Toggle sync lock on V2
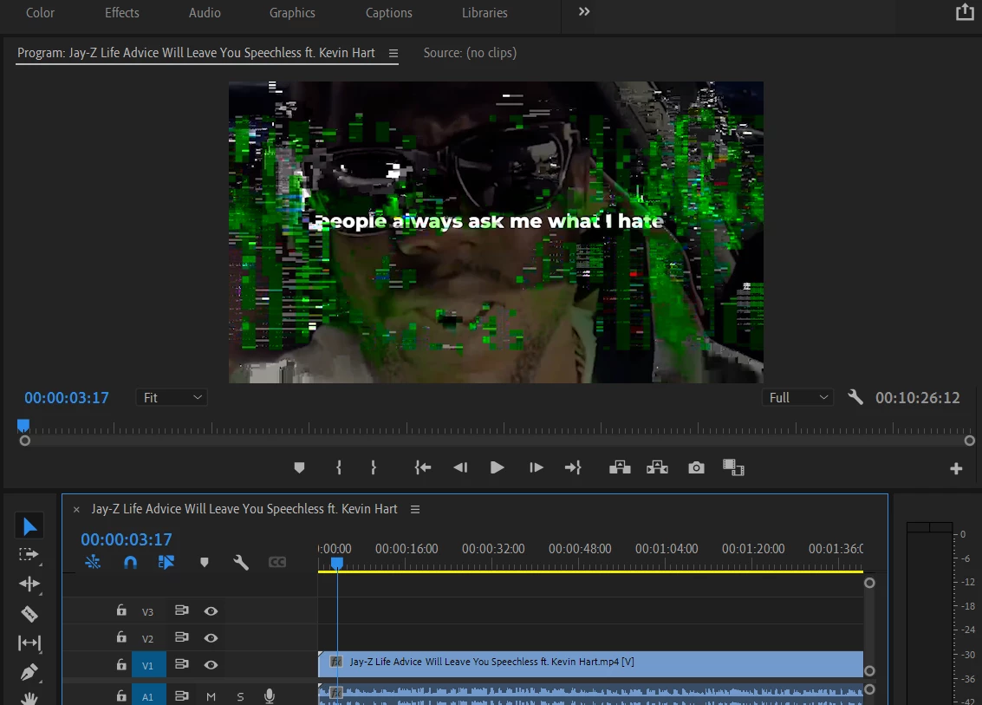The image size is (982, 705). 182,637
